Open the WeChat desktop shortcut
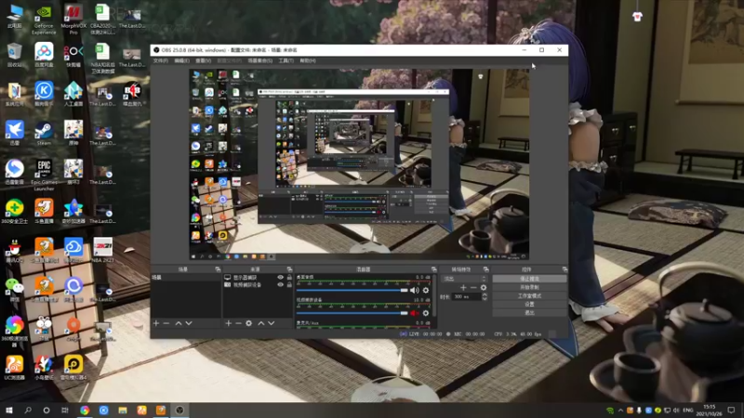Screen dimensions: 744x418 (x=14, y=289)
